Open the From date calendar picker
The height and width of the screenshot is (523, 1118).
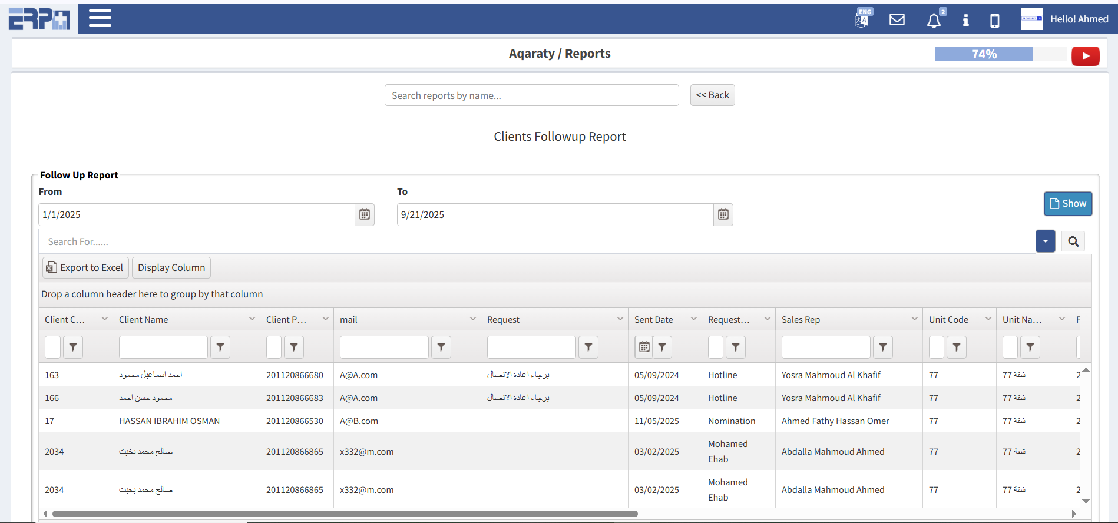tap(365, 214)
